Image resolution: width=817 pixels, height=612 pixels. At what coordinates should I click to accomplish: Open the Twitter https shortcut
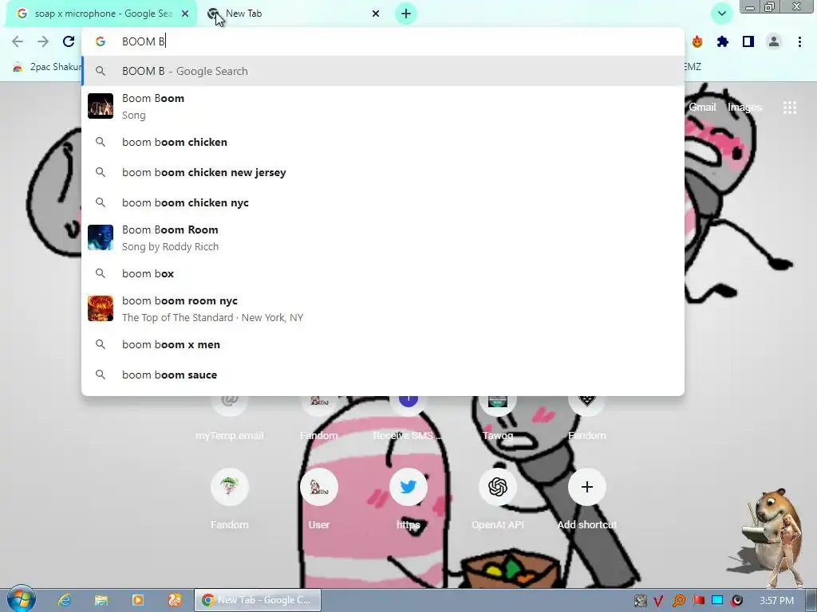pos(408,500)
